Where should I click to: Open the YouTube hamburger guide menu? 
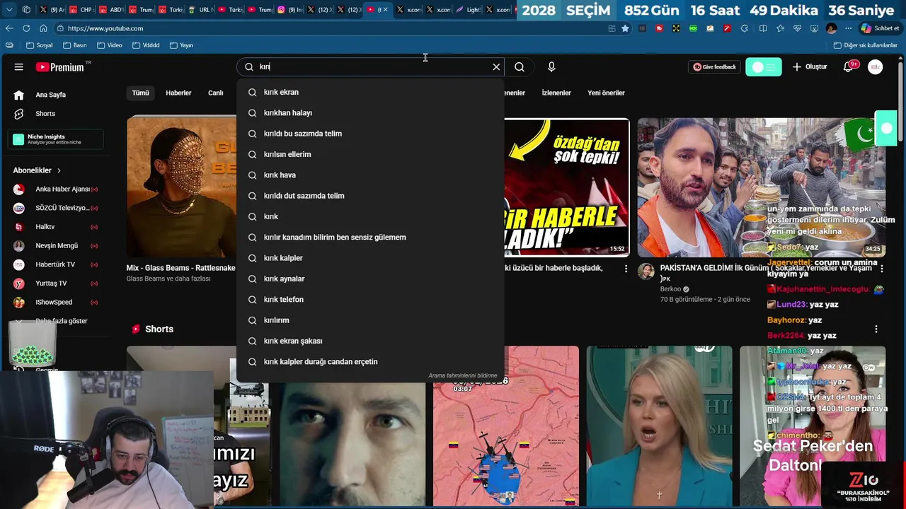pyautogui.click(x=19, y=66)
